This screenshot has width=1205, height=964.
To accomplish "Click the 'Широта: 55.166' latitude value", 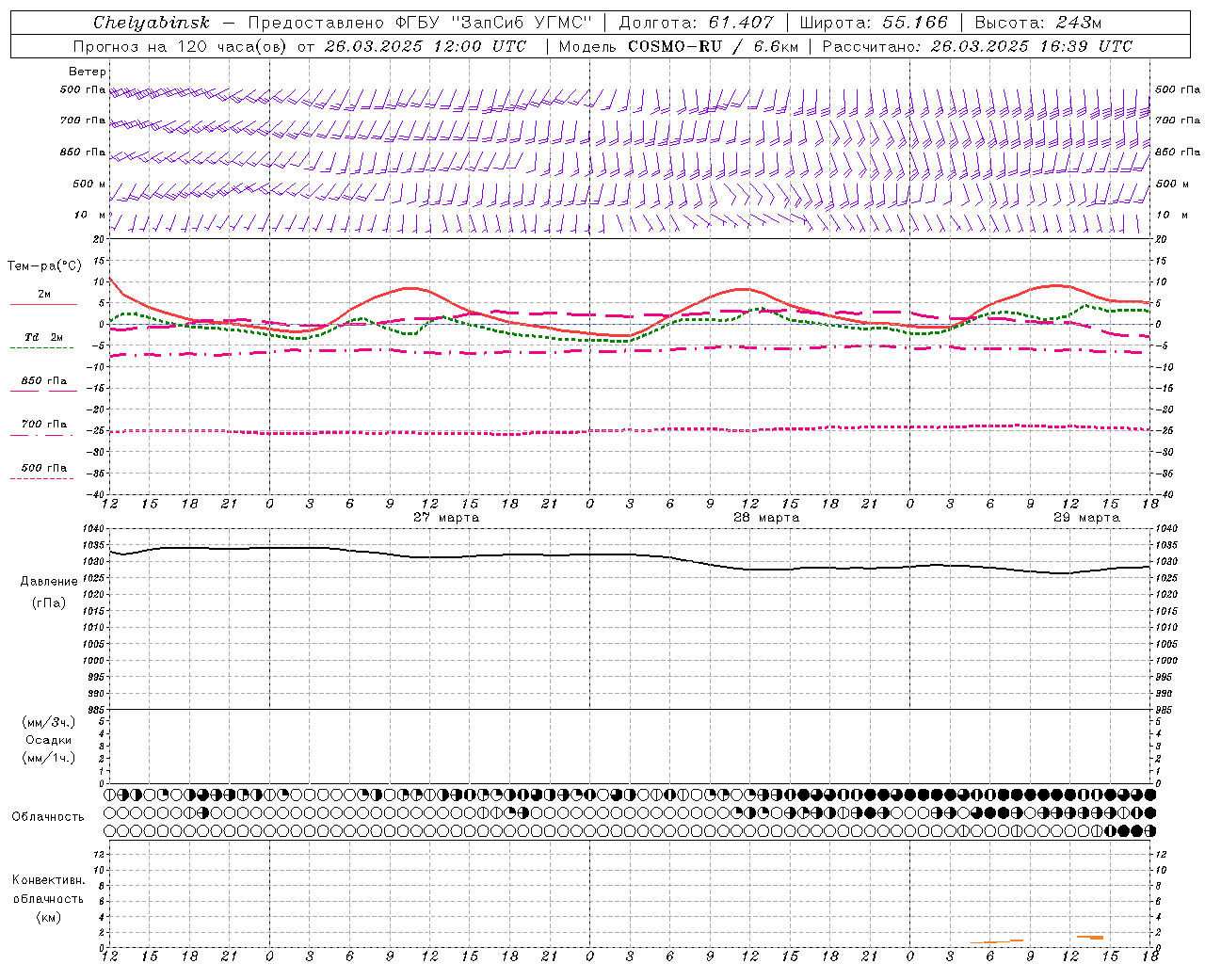I will pyautogui.click(x=873, y=23).
